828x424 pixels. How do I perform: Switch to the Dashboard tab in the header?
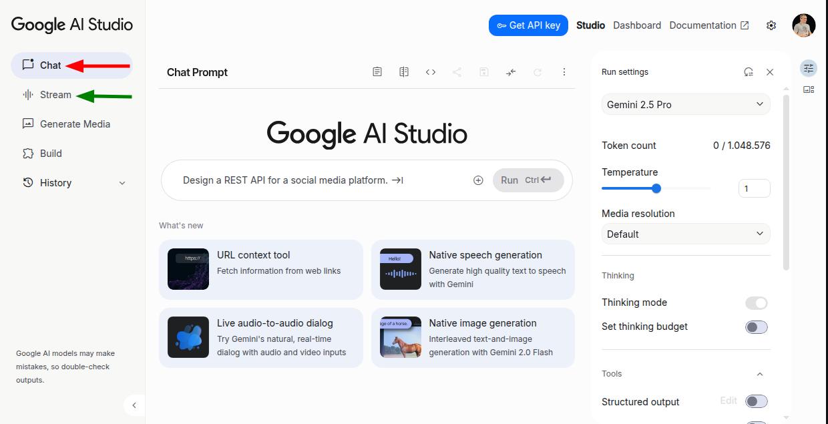tap(637, 25)
